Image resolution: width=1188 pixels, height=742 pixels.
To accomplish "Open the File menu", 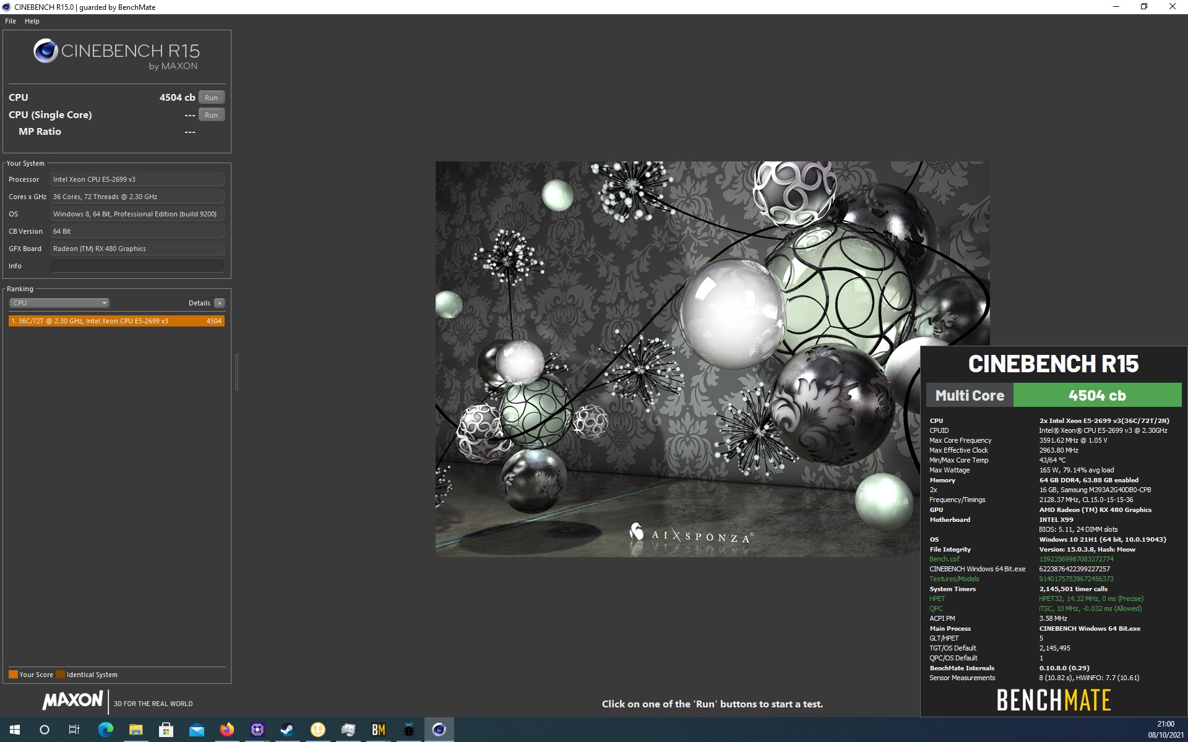I will pyautogui.click(x=11, y=21).
